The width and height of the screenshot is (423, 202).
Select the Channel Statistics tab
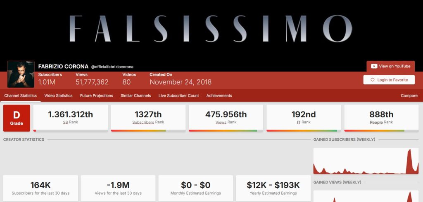coord(20,96)
